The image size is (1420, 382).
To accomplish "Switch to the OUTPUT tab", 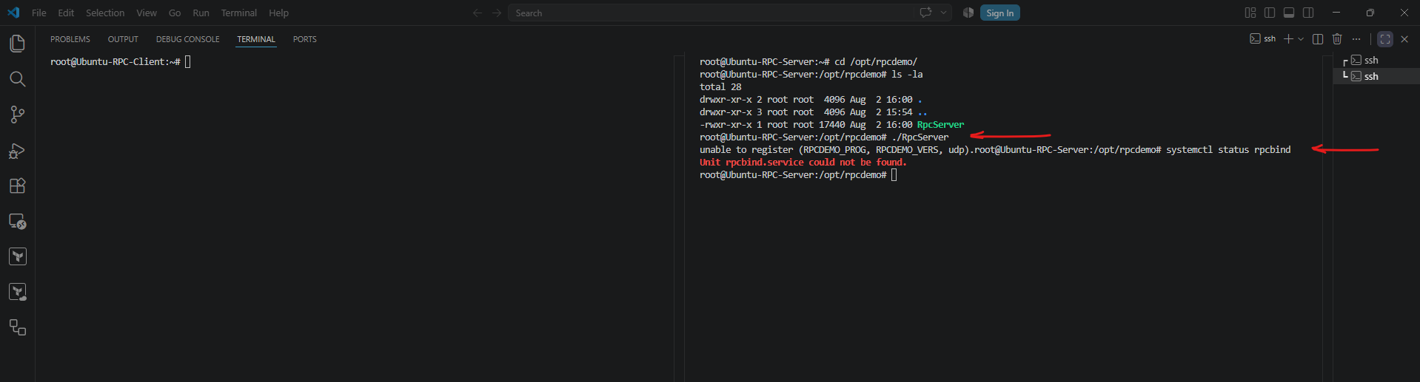I will point(123,39).
